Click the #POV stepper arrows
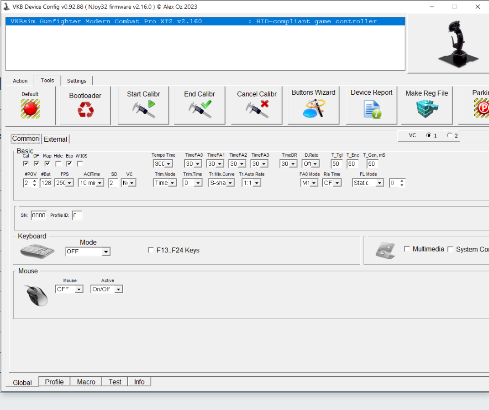The height and width of the screenshot is (410, 489). [x=35, y=183]
